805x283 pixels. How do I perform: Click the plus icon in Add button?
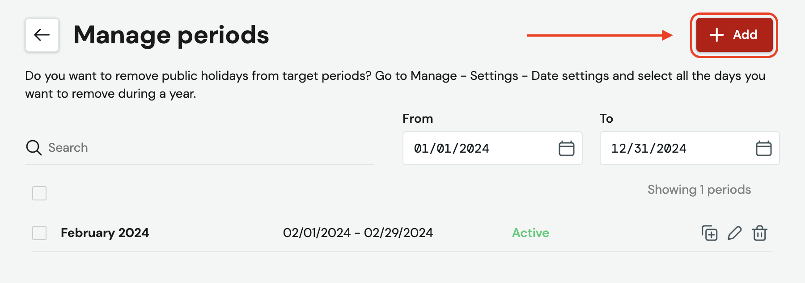(716, 35)
